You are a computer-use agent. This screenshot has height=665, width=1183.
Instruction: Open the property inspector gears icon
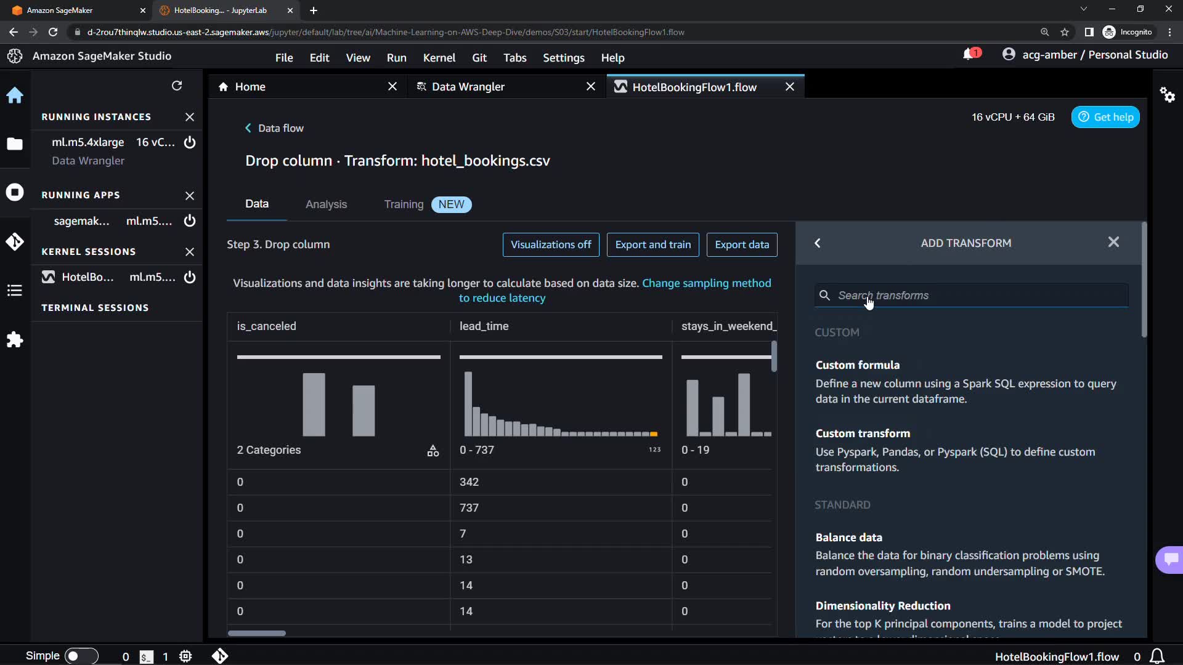(1167, 95)
